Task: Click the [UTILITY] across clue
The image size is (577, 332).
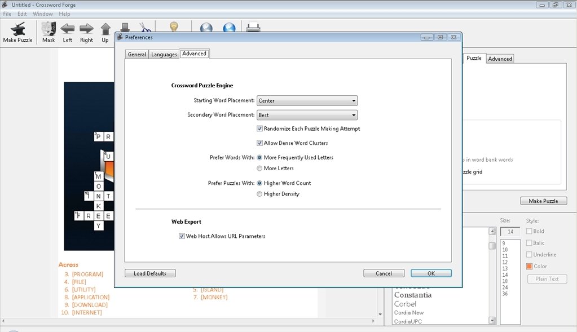Action: click(83, 290)
